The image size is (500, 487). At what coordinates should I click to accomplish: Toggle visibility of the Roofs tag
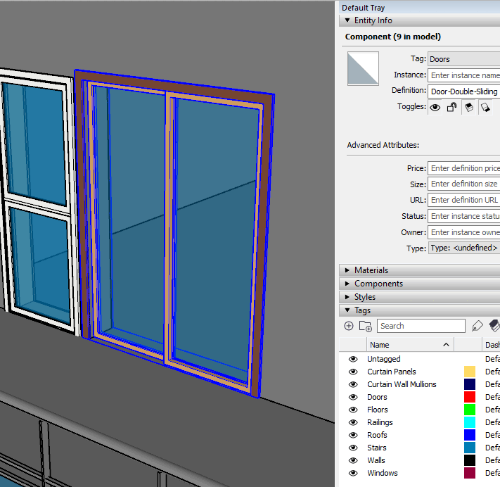(353, 435)
